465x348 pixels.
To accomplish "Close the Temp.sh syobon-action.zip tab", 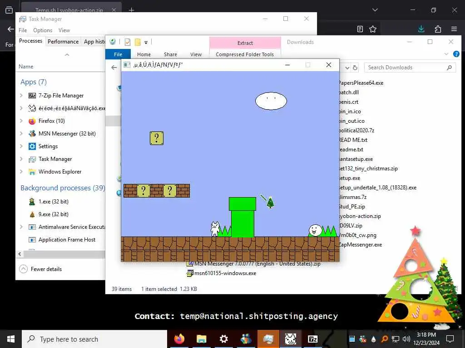I will coord(114,10).
